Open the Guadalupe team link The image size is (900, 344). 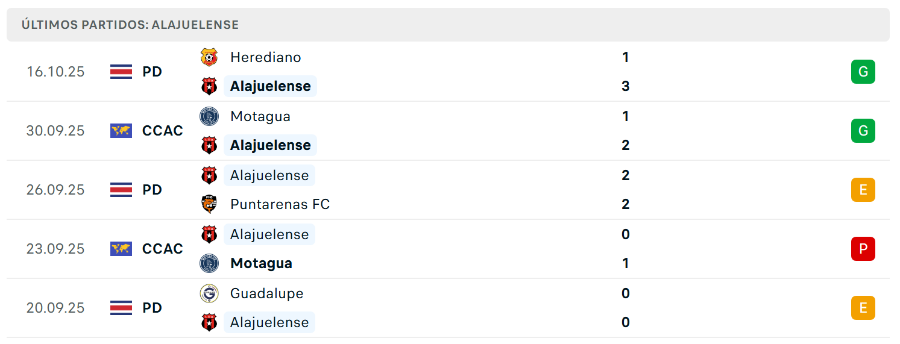267,293
